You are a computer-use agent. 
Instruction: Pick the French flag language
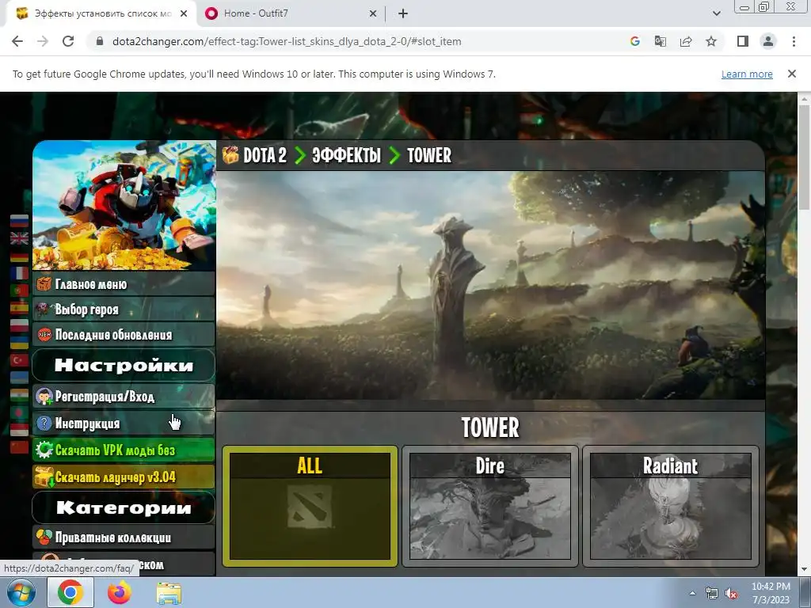pyautogui.click(x=19, y=273)
